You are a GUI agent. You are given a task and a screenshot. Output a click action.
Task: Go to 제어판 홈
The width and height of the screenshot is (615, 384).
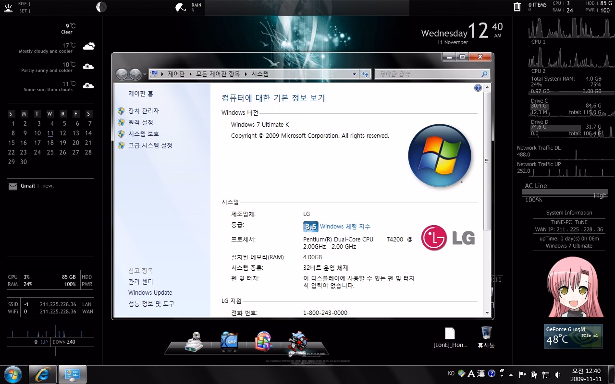coord(141,94)
